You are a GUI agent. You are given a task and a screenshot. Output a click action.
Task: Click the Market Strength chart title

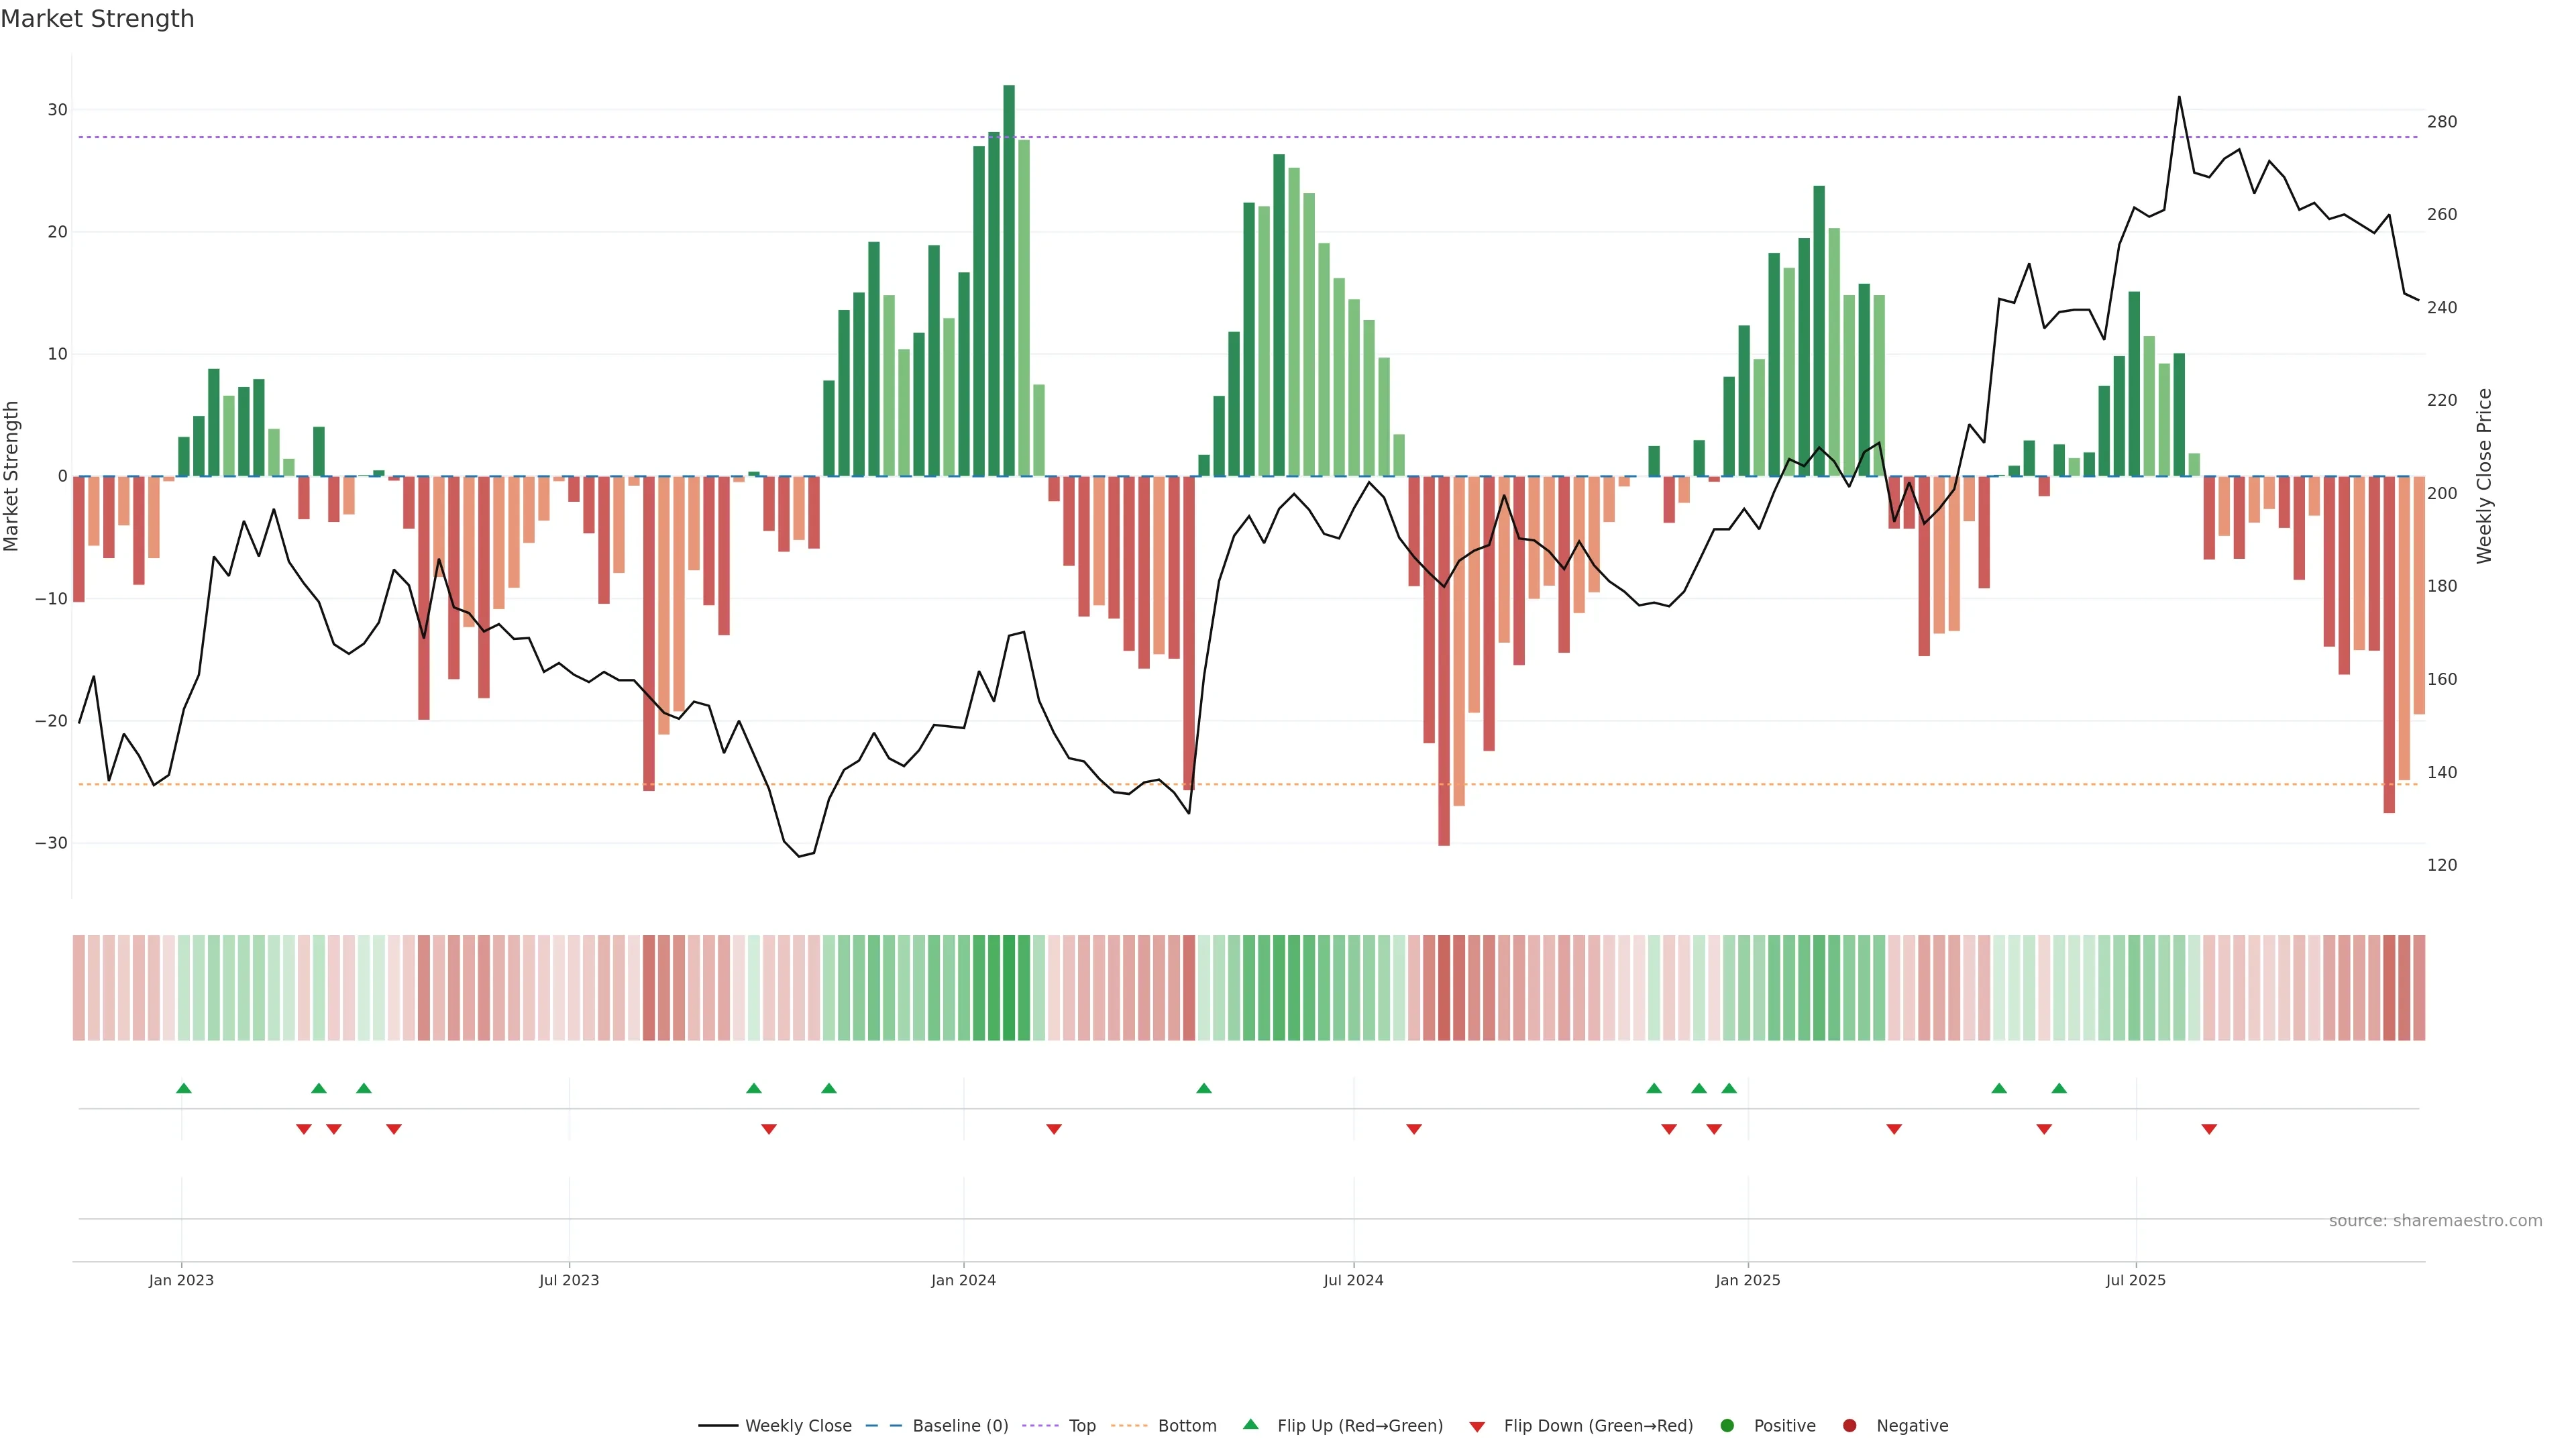[x=97, y=19]
